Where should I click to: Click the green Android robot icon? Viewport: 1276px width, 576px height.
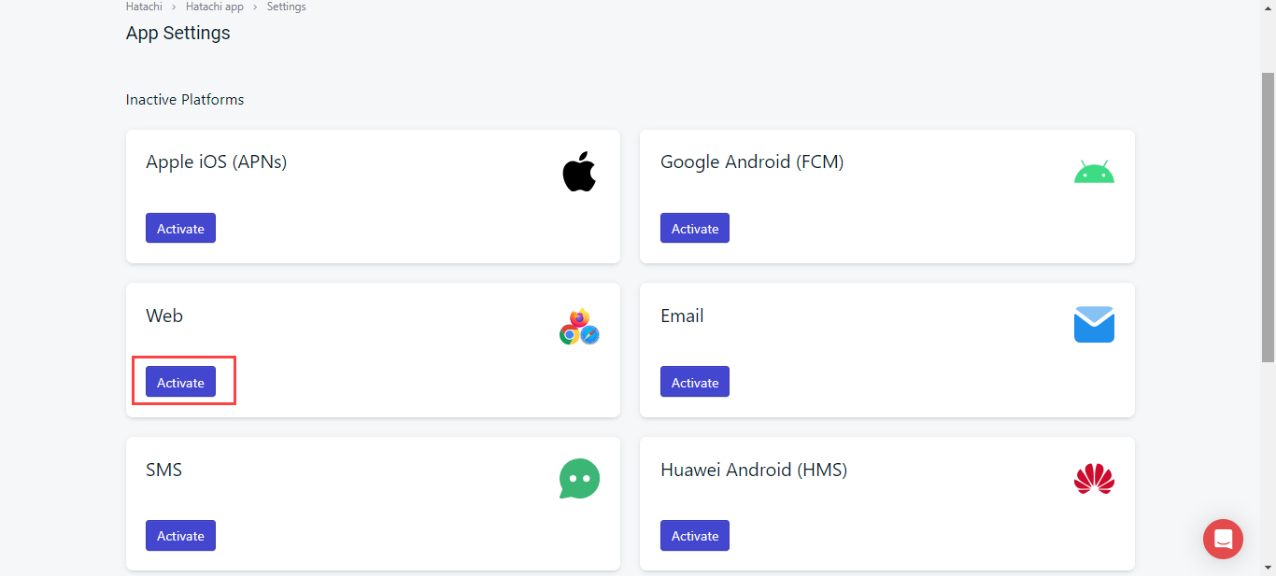click(1094, 172)
